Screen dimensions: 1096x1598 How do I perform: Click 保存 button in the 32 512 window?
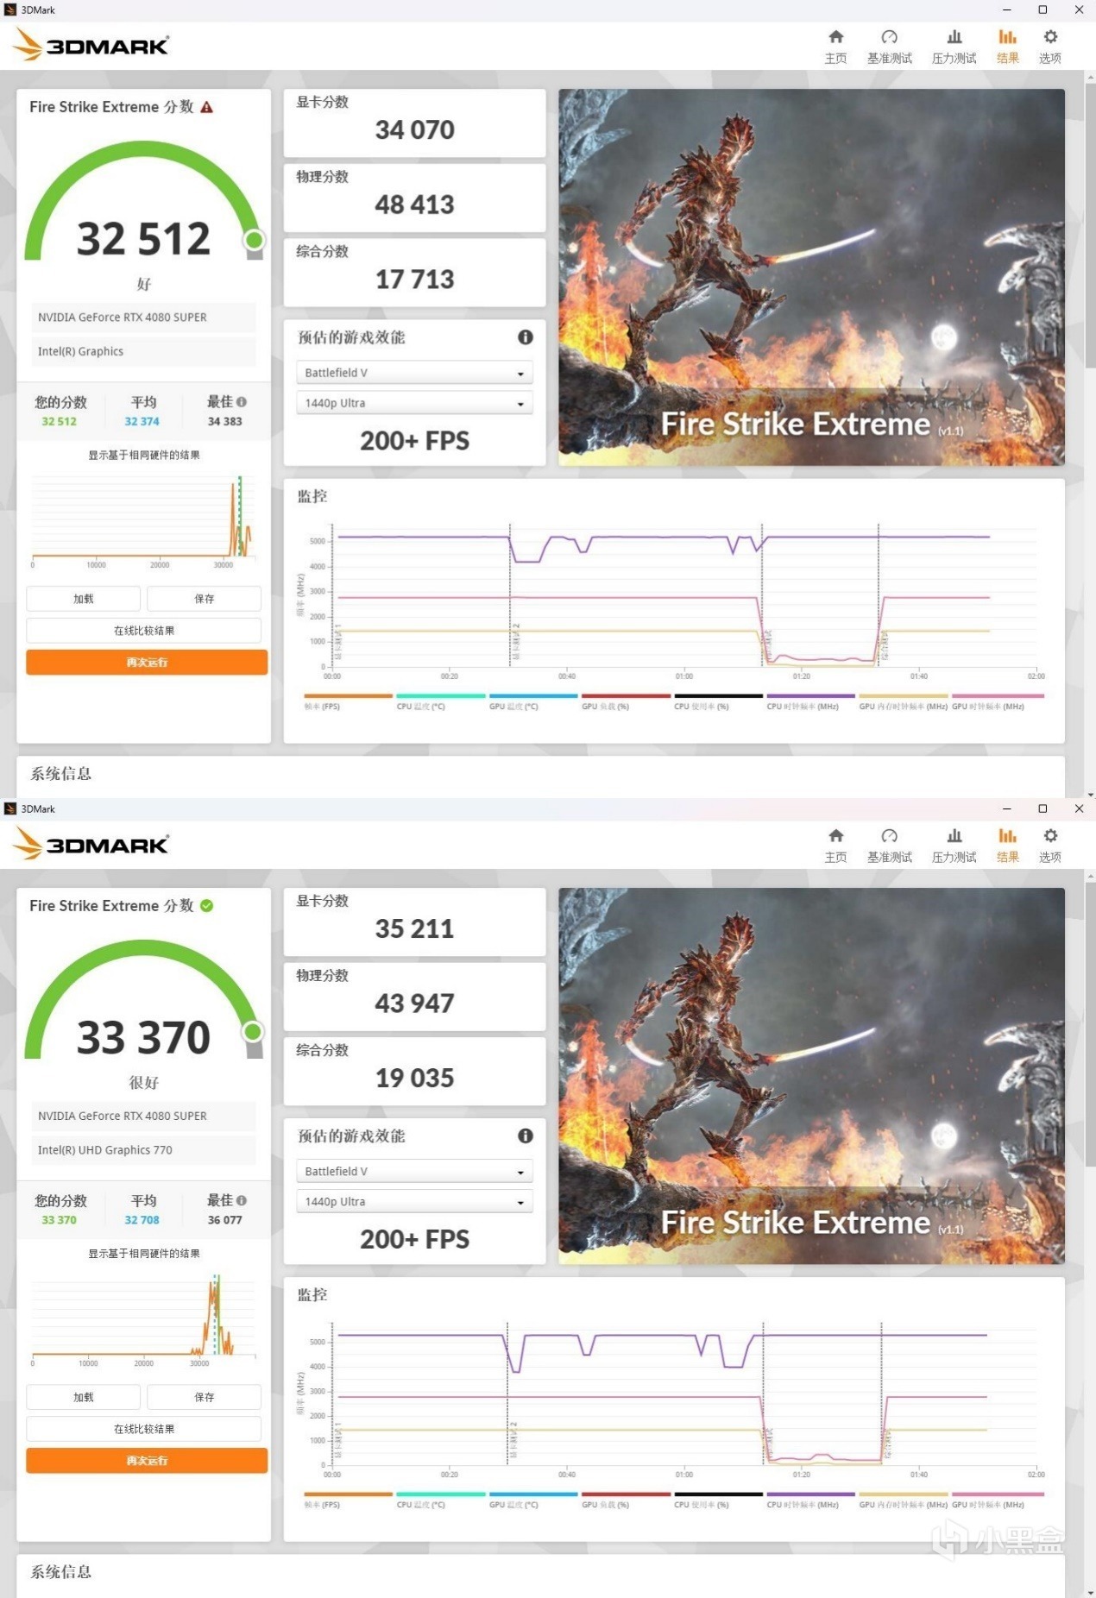[x=205, y=599]
